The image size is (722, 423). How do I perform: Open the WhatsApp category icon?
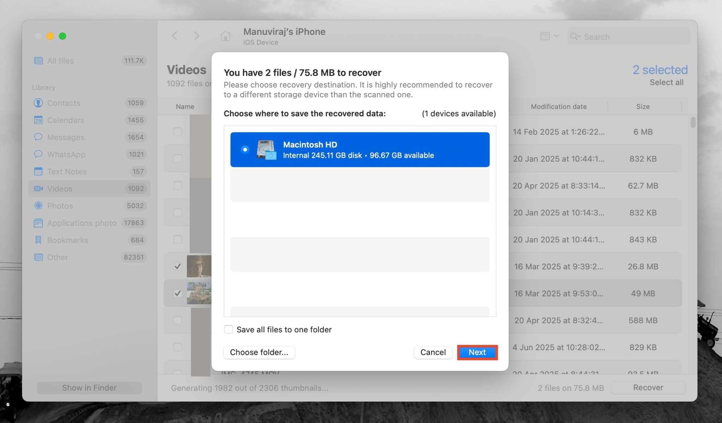pyautogui.click(x=39, y=154)
